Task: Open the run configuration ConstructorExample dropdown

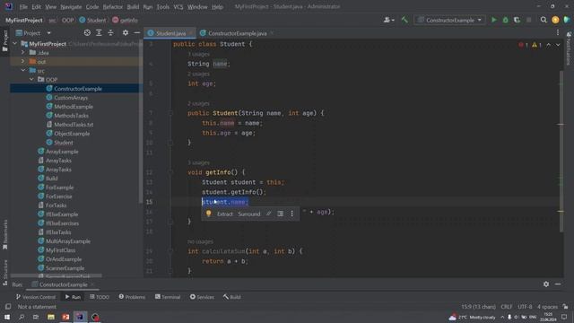Action: [x=449, y=20]
